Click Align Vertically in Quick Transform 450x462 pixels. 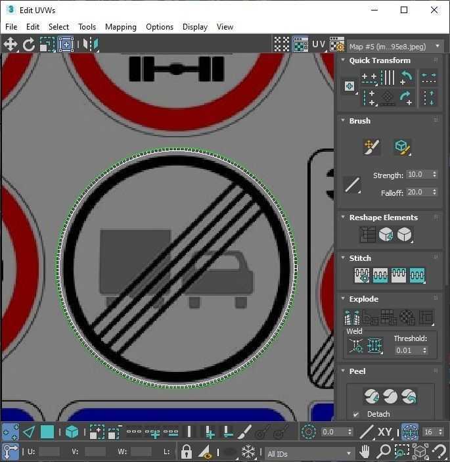[x=369, y=97]
